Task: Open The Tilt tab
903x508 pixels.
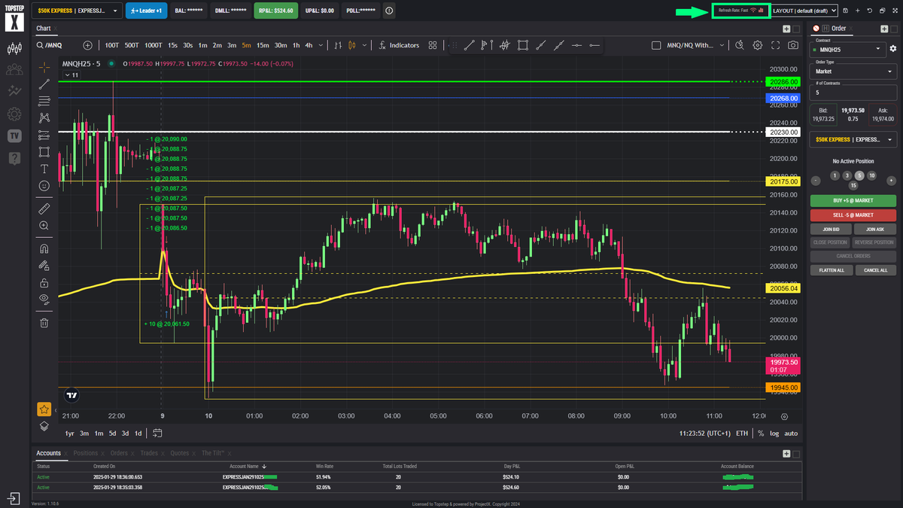Action: pyautogui.click(x=214, y=453)
